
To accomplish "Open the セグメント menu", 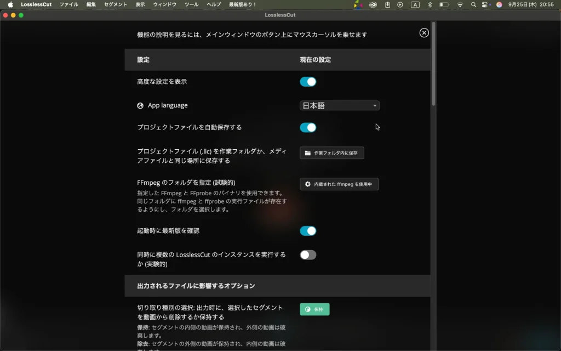I will [115, 4].
